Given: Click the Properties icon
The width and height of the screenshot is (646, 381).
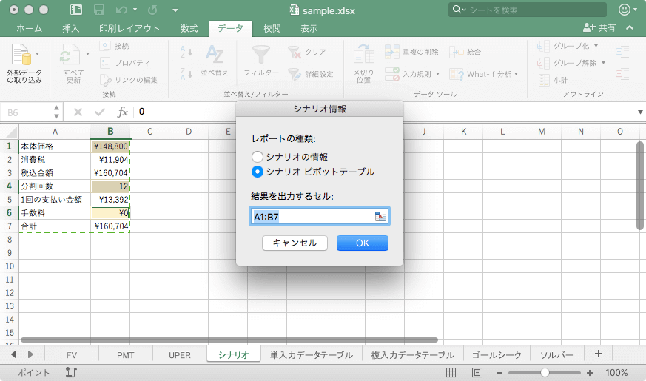Looking at the screenshot, I should (x=105, y=63).
